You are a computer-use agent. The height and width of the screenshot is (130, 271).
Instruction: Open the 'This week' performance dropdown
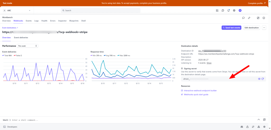28,46
